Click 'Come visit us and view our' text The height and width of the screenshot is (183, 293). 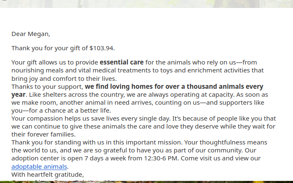point(221,158)
